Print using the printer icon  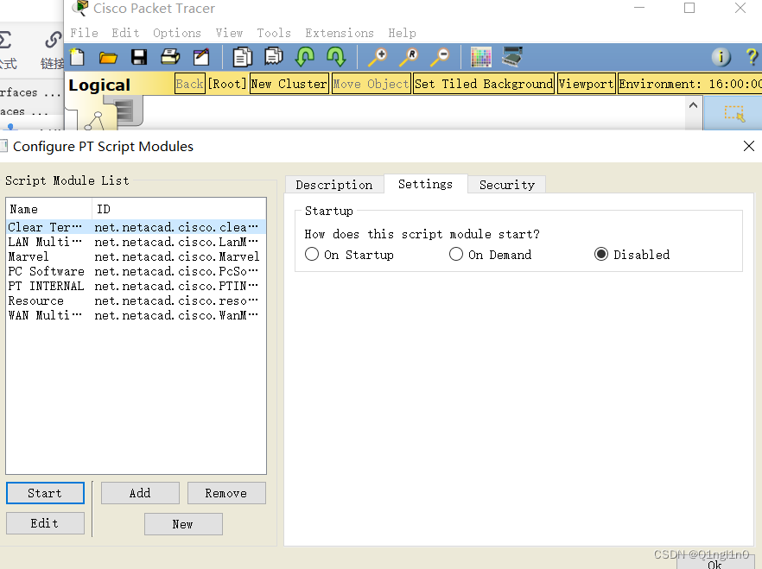[170, 57]
